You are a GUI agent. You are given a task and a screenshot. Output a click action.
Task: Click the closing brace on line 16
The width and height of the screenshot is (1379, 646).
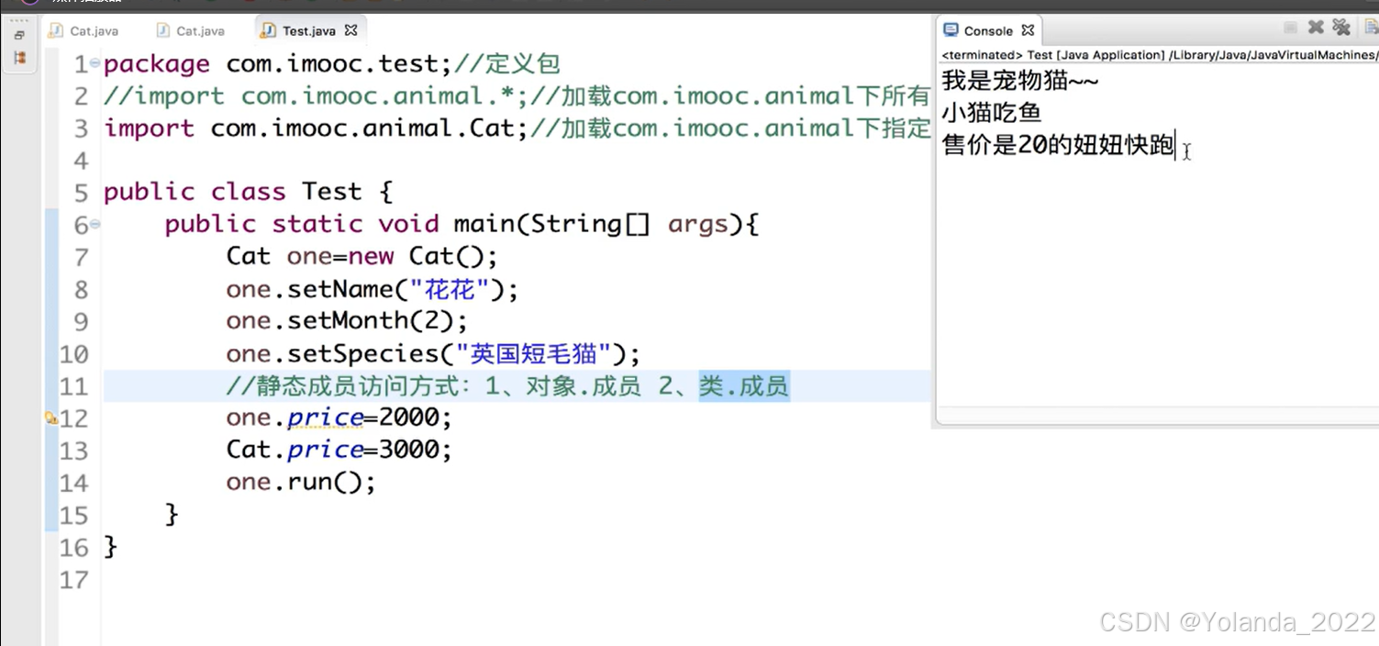point(111,547)
